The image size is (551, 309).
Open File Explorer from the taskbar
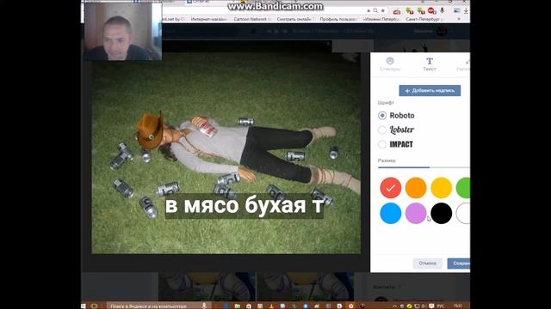[x=238, y=306]
